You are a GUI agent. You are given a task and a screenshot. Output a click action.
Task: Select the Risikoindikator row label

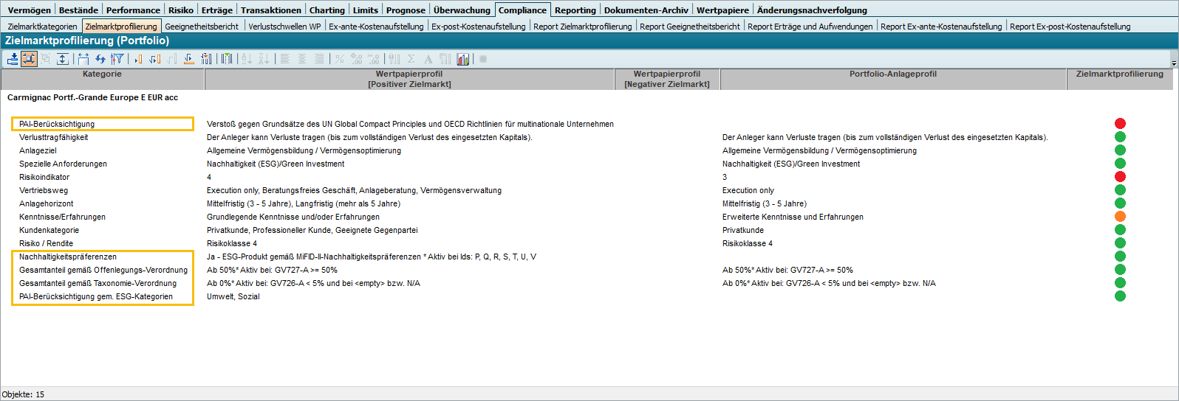coord(44,177)
